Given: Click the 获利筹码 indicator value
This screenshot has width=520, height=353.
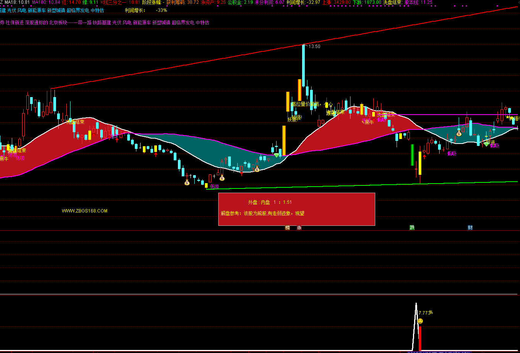Looking at the screenshot, I should 182,2.
